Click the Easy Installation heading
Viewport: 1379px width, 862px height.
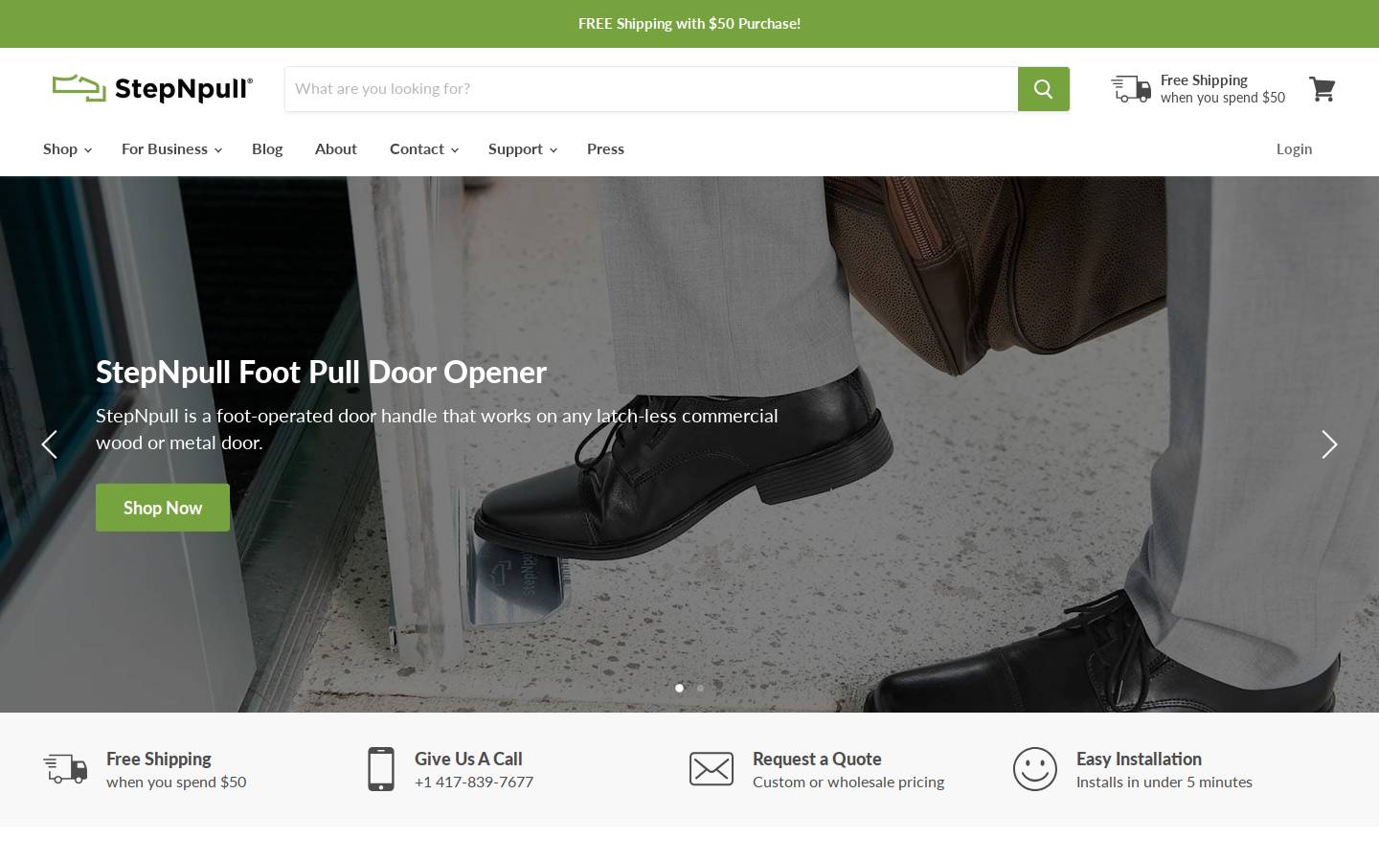click(1139, 759)
